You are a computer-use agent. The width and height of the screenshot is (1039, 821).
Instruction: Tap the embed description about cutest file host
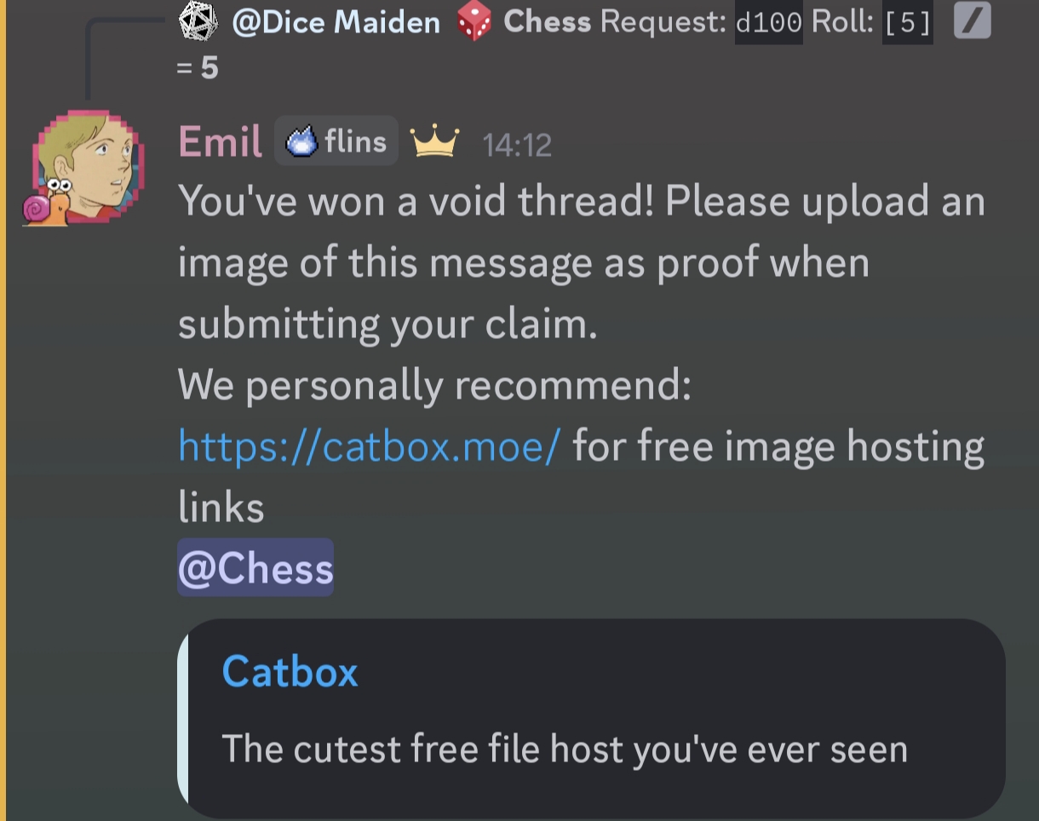[564, 749]
